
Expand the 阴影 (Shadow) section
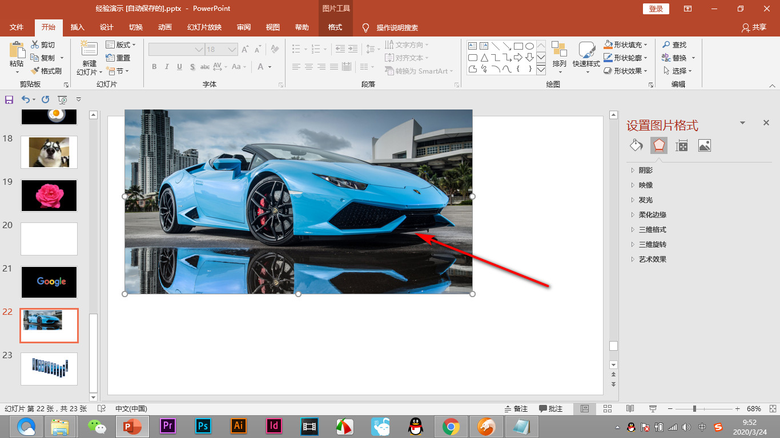645,170
